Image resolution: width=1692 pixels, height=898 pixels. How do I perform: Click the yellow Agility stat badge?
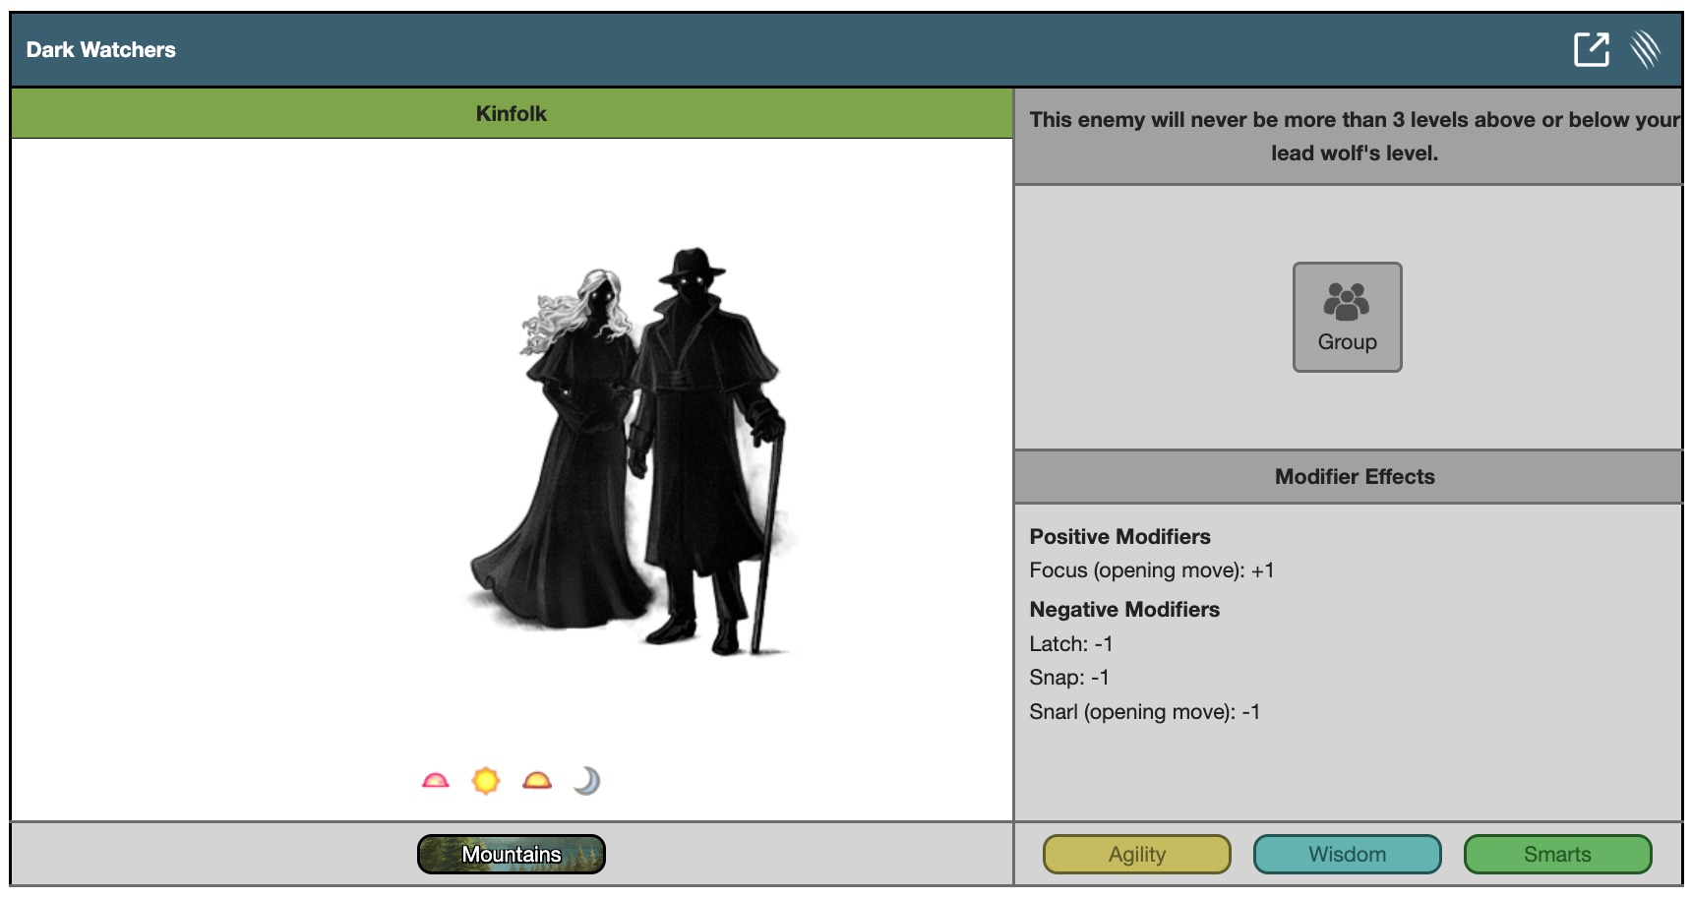click(1136, 854)
